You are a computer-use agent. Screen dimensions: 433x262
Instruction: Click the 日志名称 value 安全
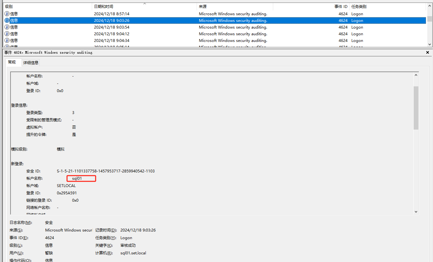(49, 223)
